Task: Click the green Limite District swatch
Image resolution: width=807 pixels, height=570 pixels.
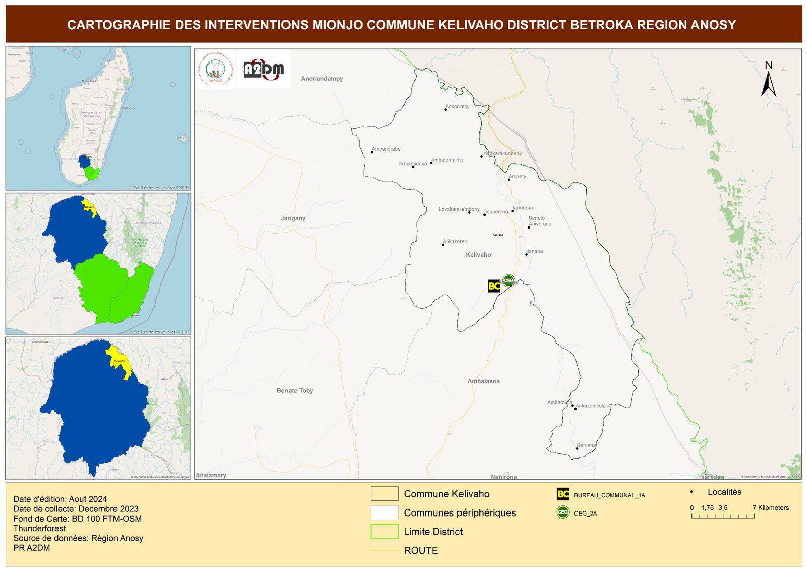Action: [384, 531]
